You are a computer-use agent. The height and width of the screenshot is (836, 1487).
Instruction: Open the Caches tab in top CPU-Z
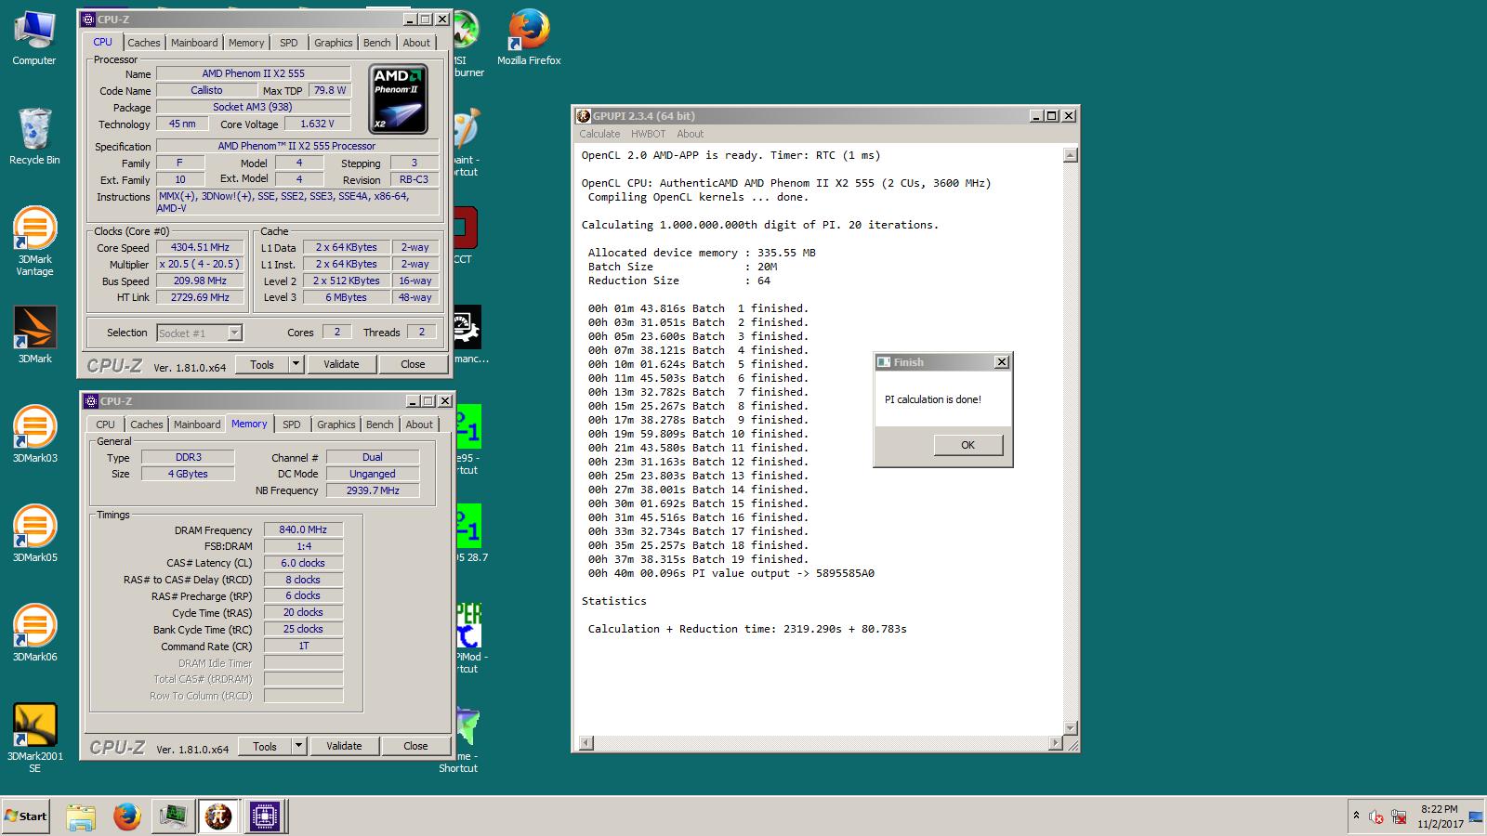tap(144, 43)
